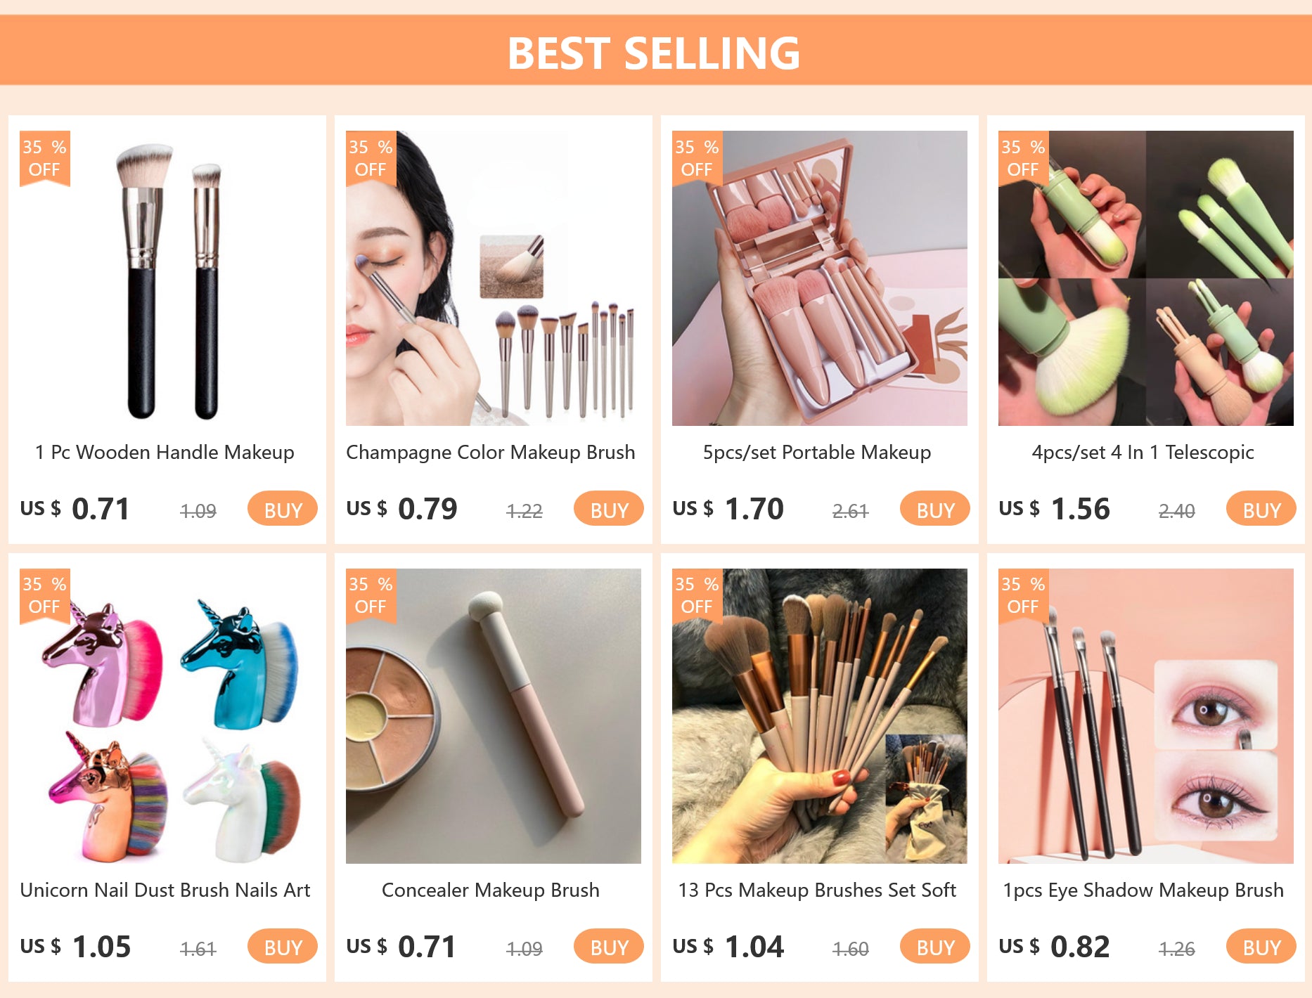Click BUY for Champagne Color Makeup Brush
Image resolution: width=1312 pixels, height=998 pixels.
click(x=609, y=509)
